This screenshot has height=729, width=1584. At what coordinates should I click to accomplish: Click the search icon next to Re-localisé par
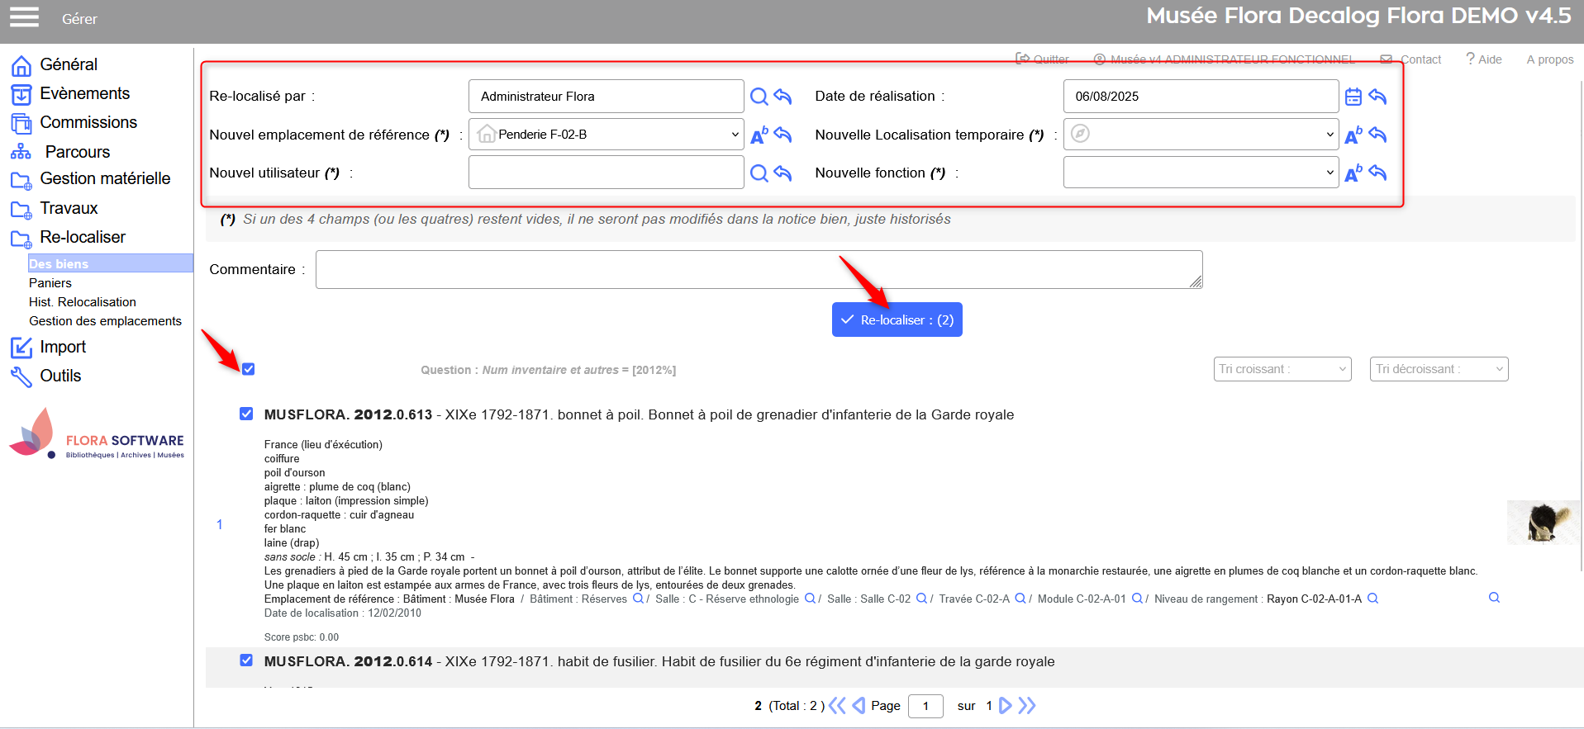point(759,97)
